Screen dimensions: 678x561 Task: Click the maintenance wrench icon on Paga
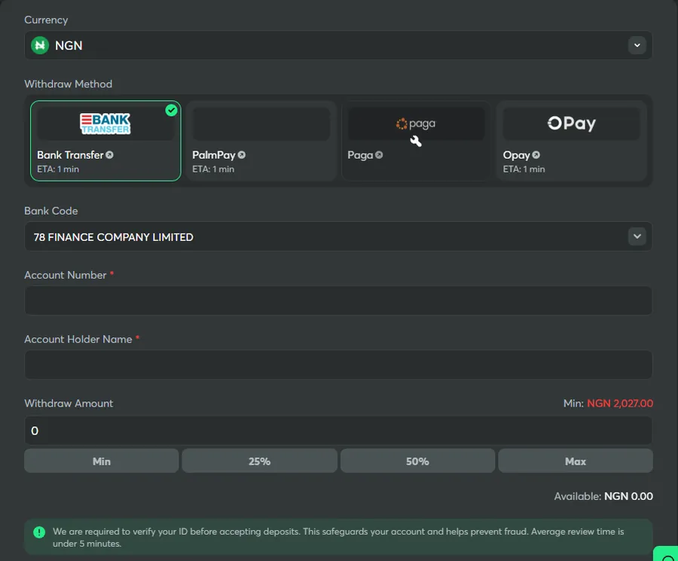point(416,142)
